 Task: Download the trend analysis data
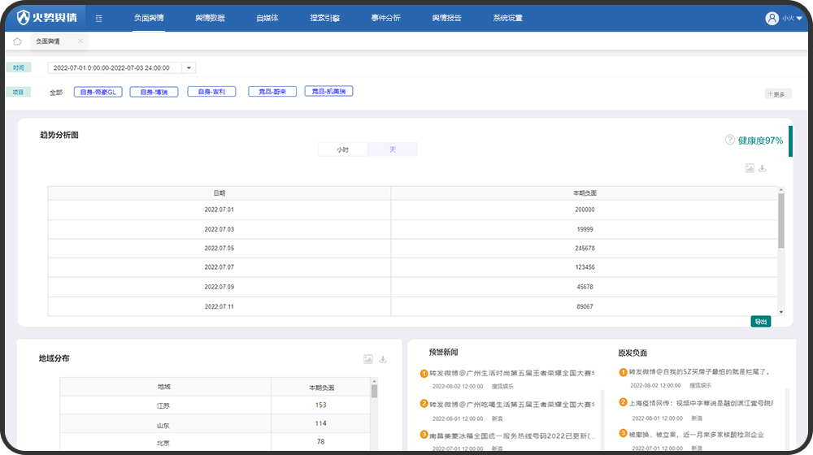pos(763,168)
